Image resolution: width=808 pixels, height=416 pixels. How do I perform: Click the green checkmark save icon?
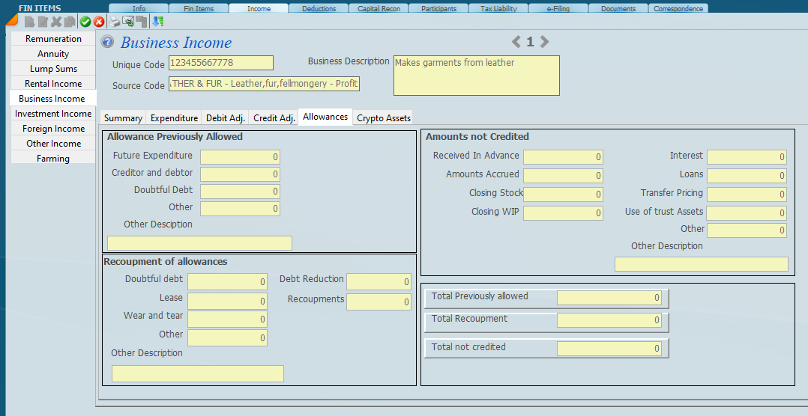(x=85, y=22)
